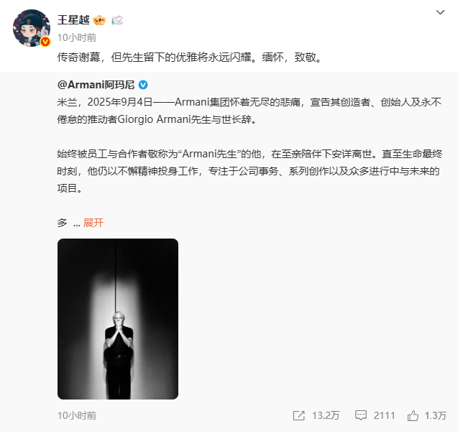Click the gold crown membership badge
This screenshot has height=434, width=458.
point(99,20)
